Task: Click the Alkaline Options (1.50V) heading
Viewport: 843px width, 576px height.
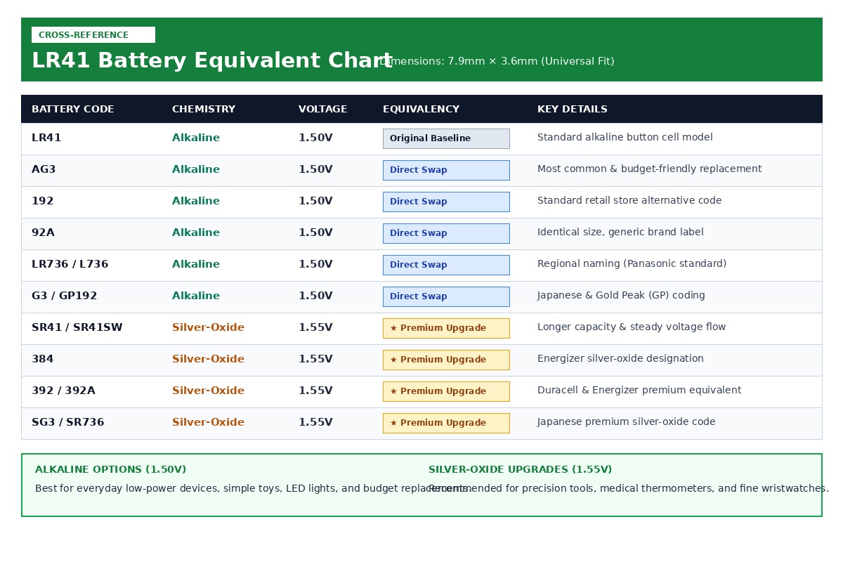Action: coord(111,470)
